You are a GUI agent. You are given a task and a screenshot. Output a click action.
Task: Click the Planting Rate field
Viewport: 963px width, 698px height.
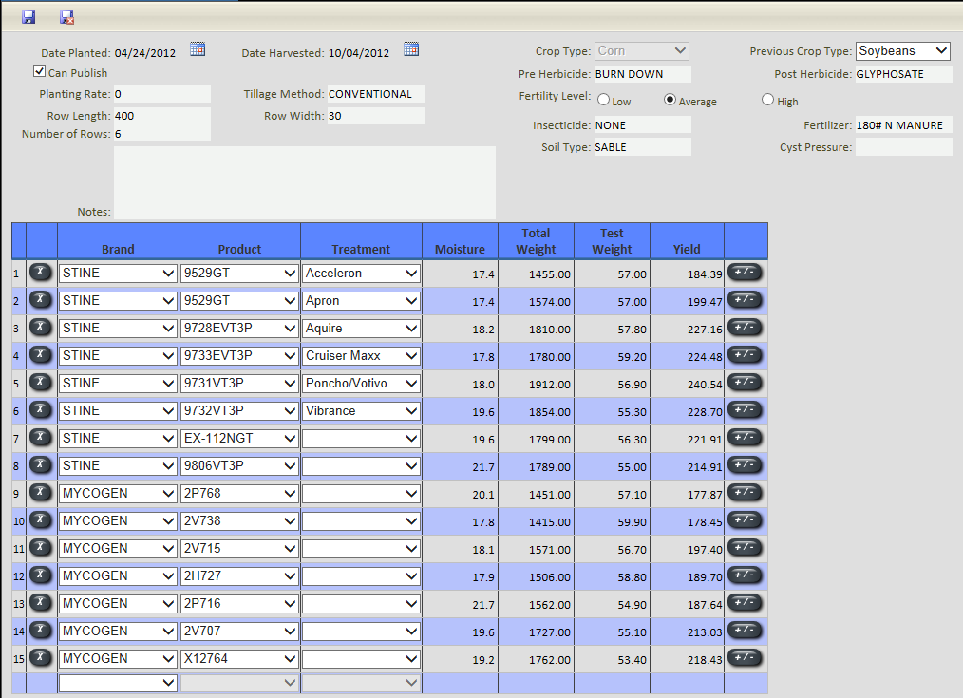(x=162, y=94)
